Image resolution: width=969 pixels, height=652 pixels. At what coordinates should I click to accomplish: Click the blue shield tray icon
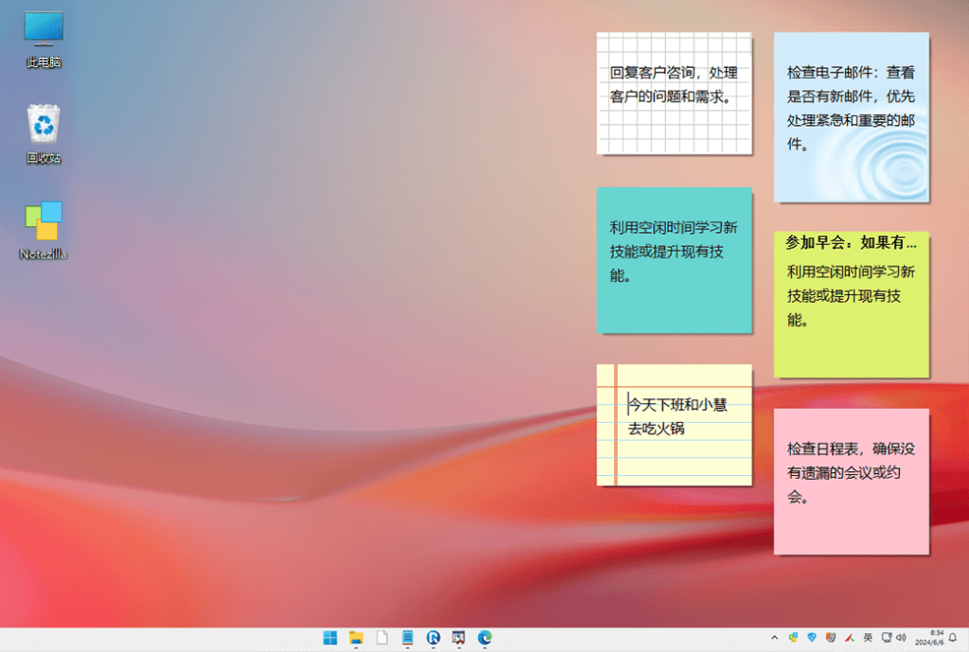click(812, 638)
